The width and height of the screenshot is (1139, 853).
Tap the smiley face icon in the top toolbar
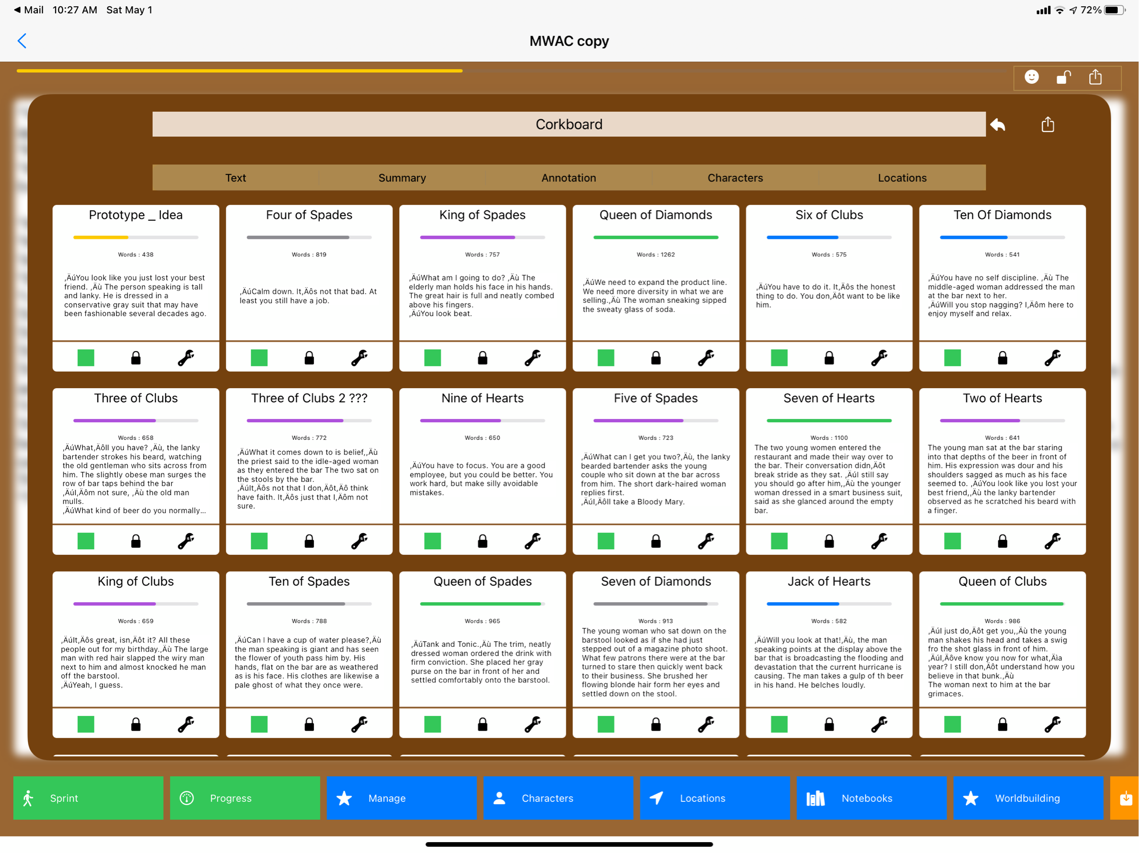point(1031,77)
